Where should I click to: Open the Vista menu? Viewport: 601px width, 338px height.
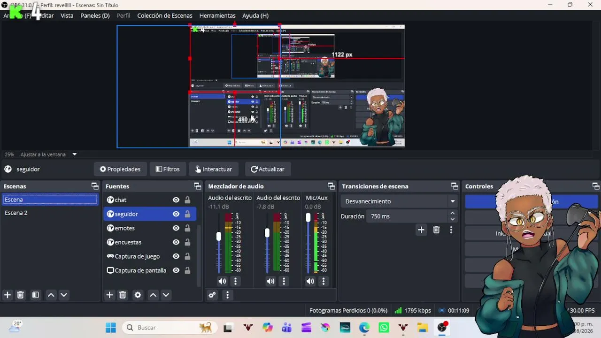click(67, 15)
